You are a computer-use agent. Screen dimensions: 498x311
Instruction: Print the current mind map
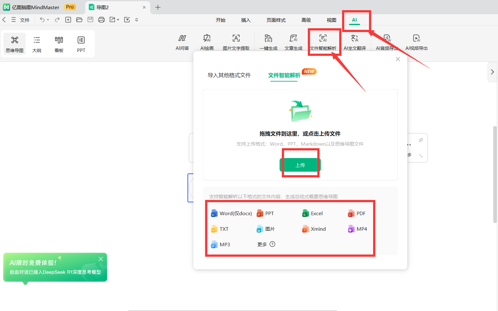tap(101, 20)
